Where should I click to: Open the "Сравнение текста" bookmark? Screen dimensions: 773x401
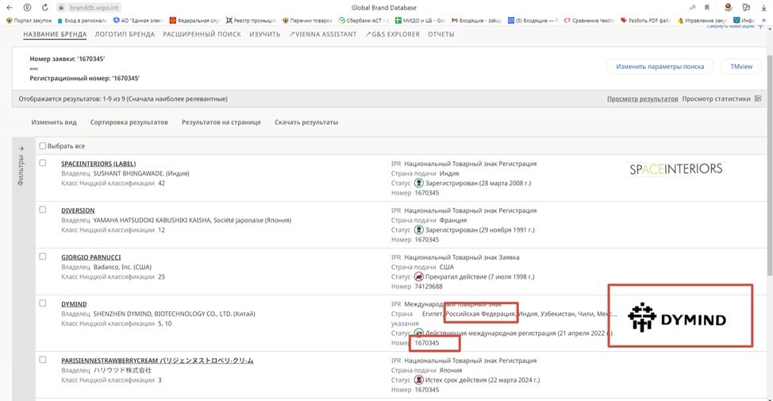click(x=589, y=21)
